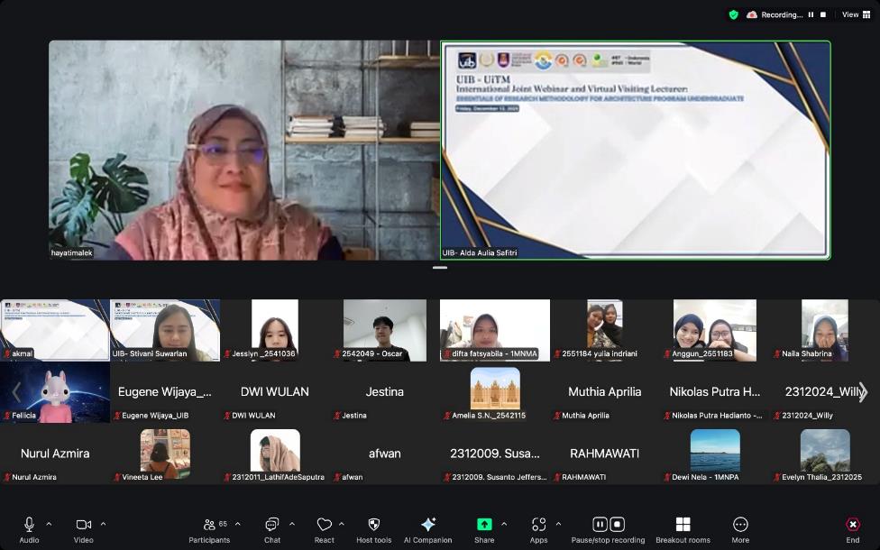Click the right arrow to see more participants

pos(865,391)
